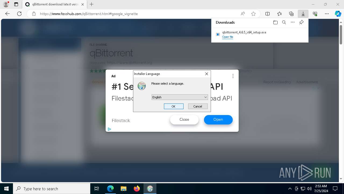Image resolution: width=344 pixels, height=194 pixels.
Task: Open Downloads folder icon in the panel
Action: 275,22
